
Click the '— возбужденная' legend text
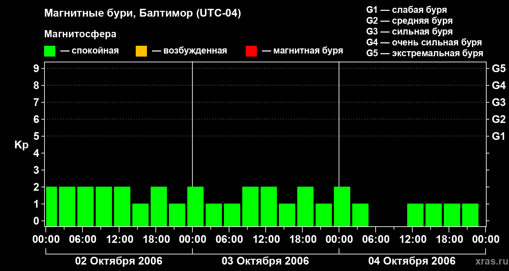189,51
